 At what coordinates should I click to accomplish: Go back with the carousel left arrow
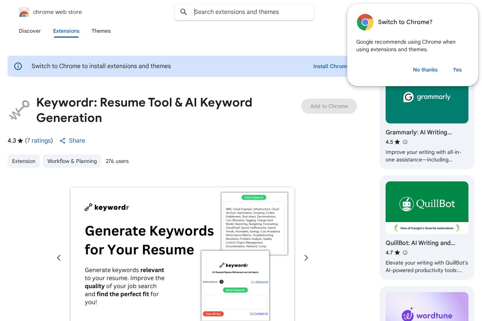[x=59, y=258]
